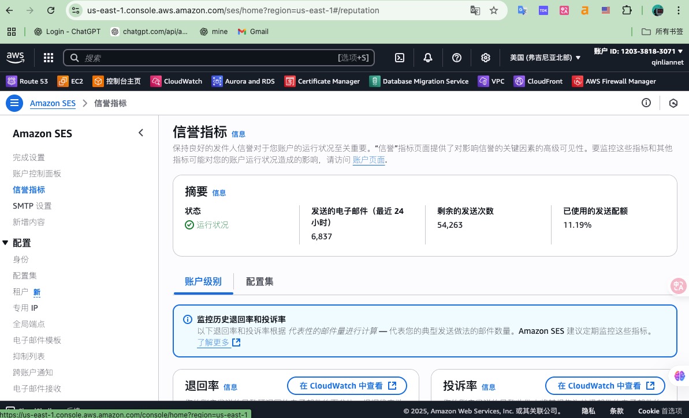
Task: Collapse the Amazon SES side panel
Action: click(x=140, y=133)
